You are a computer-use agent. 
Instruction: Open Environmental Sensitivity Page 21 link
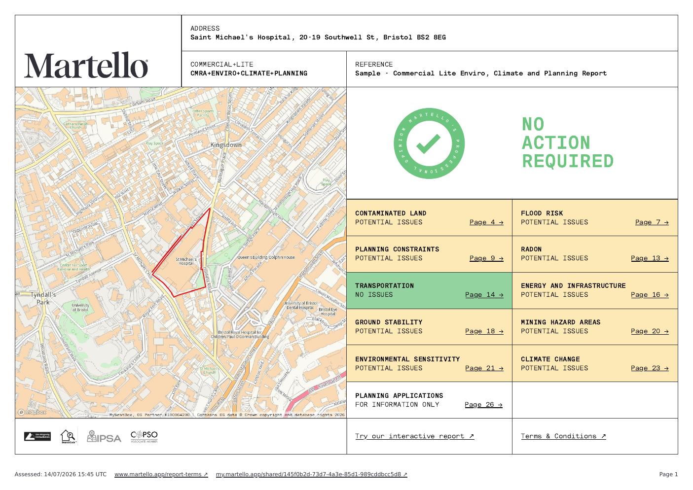pyautogui.click(x=484, y=368)
